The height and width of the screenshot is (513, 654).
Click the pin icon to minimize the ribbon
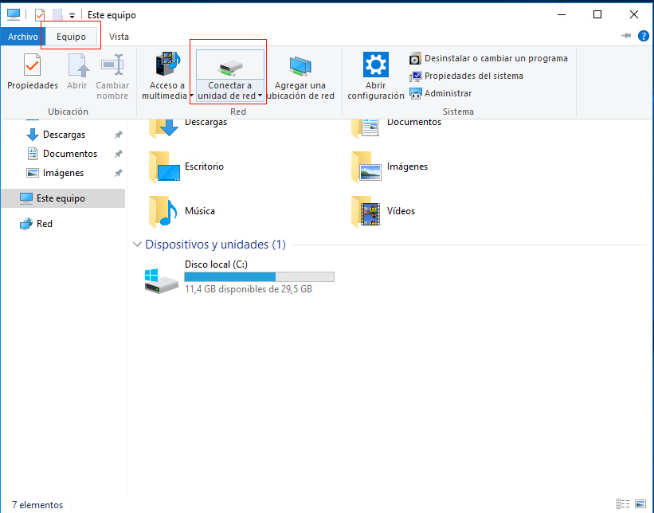tap(625, 36)
